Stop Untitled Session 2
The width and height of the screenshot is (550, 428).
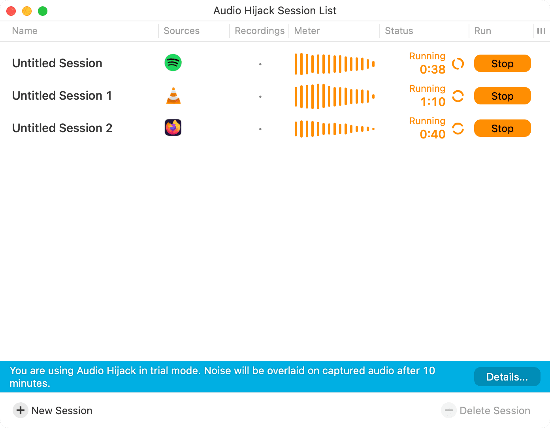(x=502, y=128)
